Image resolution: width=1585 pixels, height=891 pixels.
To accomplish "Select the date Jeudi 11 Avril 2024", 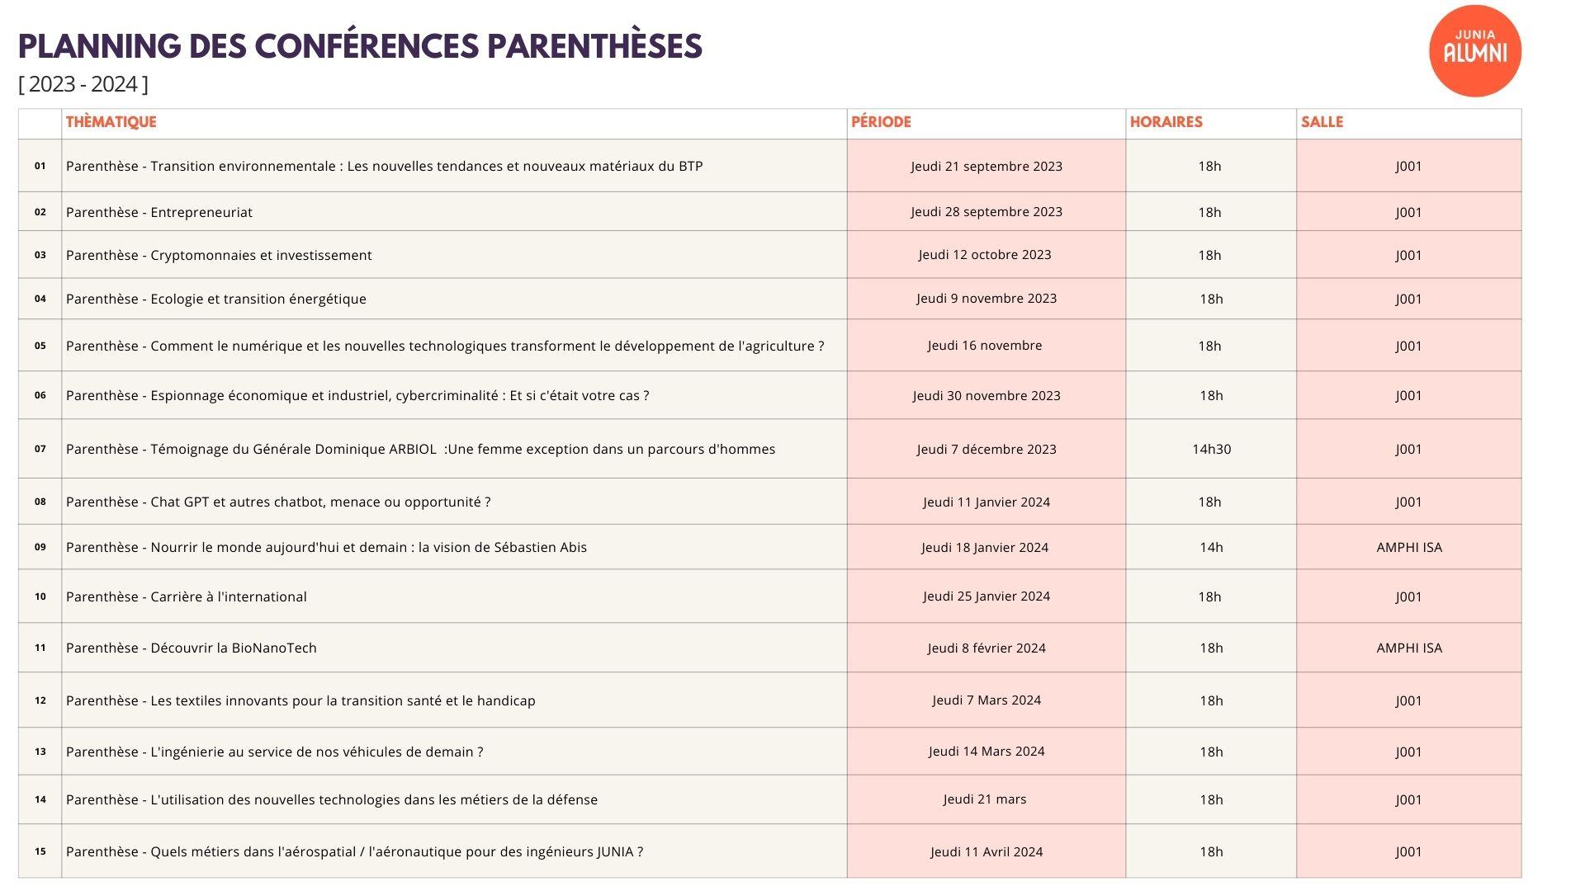I will 986,852.
